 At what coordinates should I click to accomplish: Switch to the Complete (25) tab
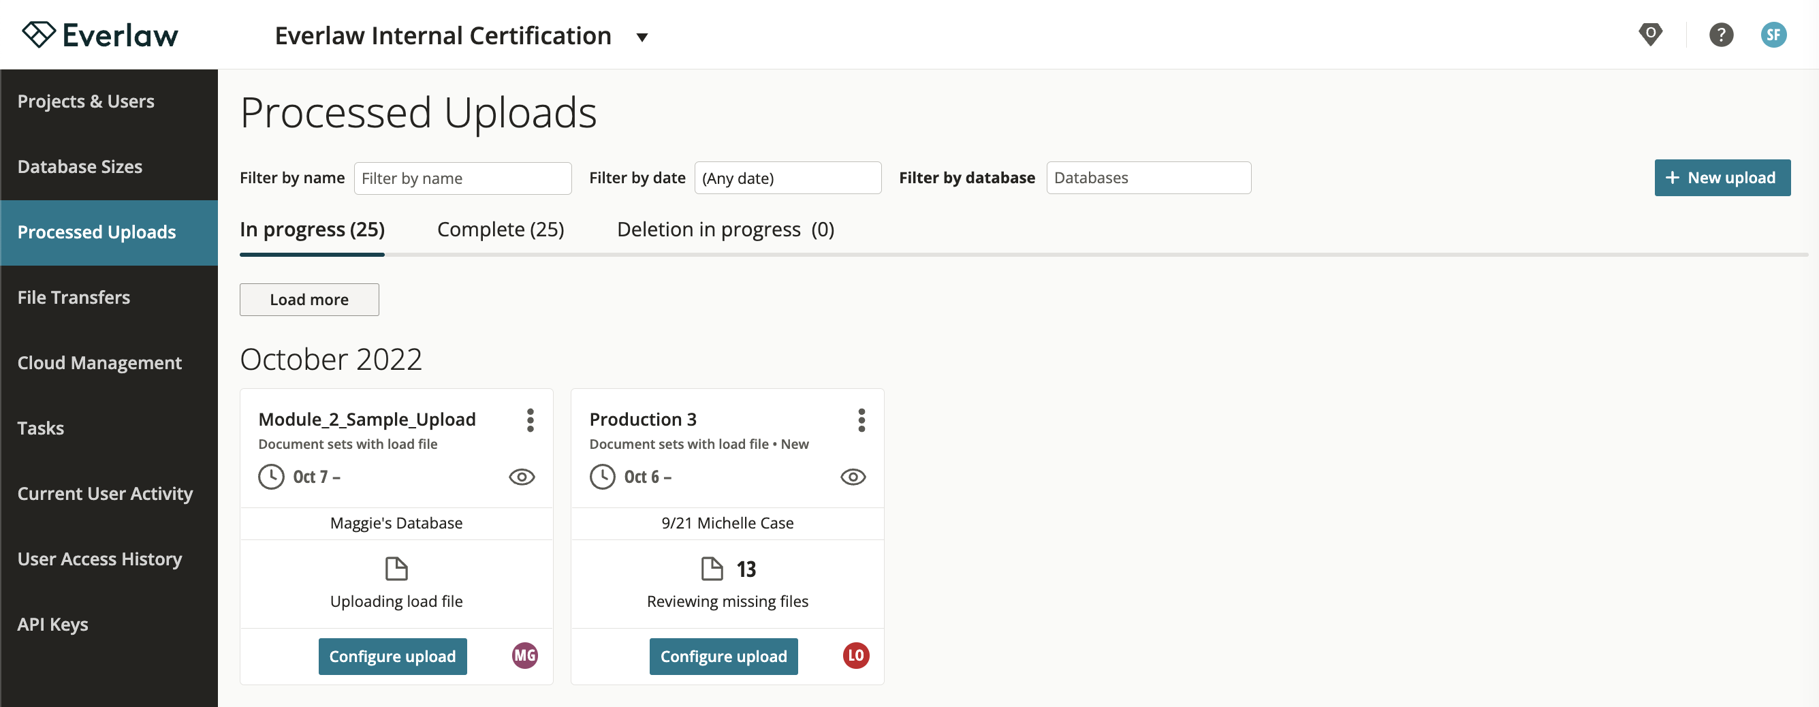click(x=501, y=230)
